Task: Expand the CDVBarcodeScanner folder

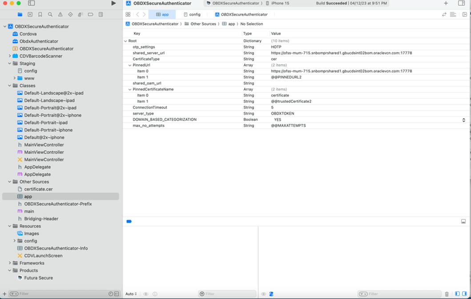Action: (x=10, y=56)
